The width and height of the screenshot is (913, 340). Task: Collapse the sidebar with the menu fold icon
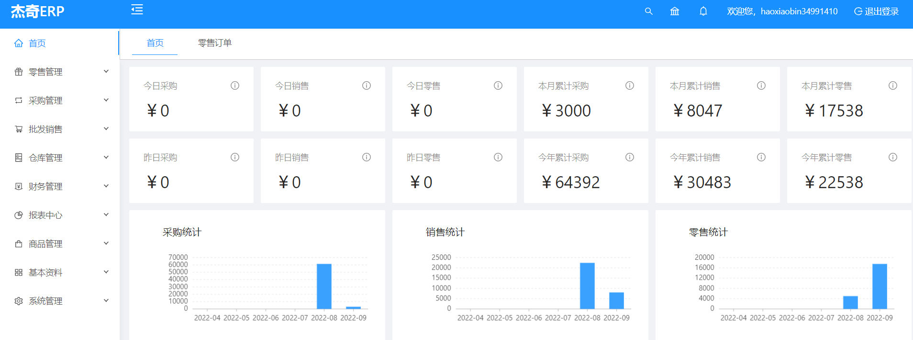[137, 10]
